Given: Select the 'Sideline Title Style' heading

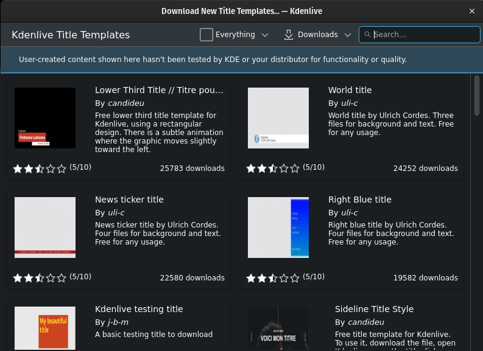Looking at the screenshot, I should point(374,309).
